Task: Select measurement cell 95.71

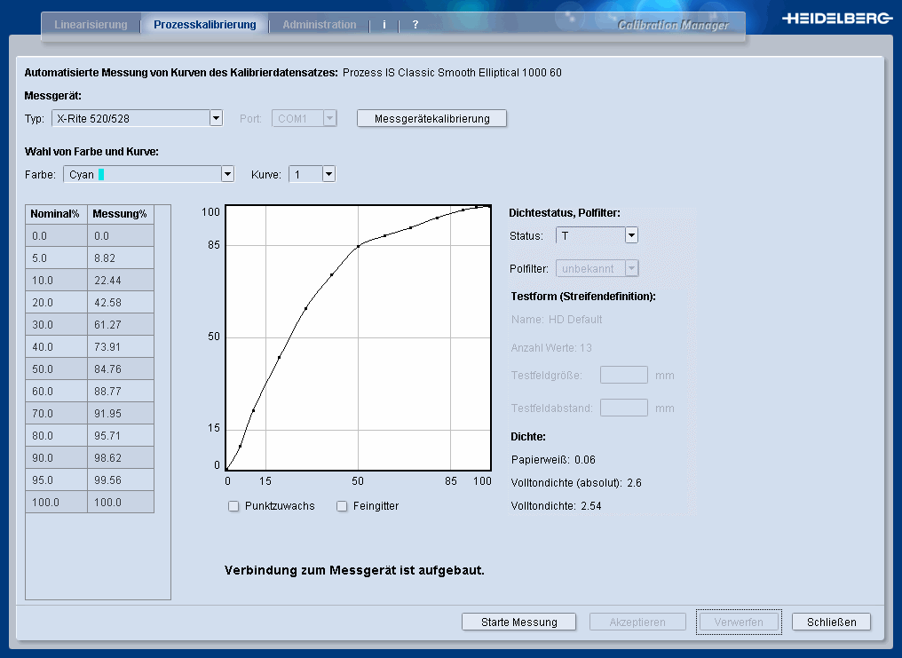Action: pyautogui.click(x=120, y=435)
